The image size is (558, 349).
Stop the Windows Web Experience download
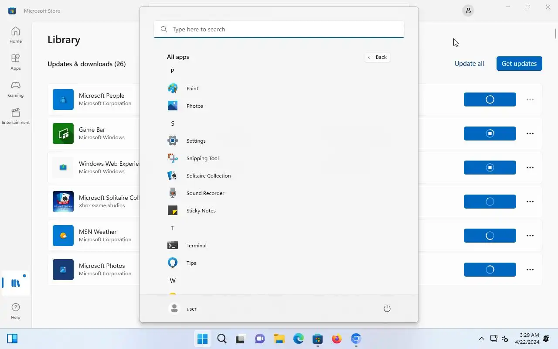point(490,168)
